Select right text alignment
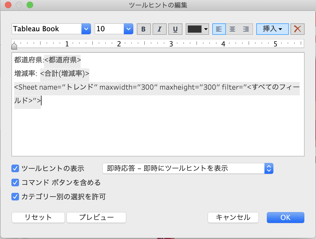Image resolution: width=316 pixels, height=239 pixels. pyautogui.click(x=246, y=29)
